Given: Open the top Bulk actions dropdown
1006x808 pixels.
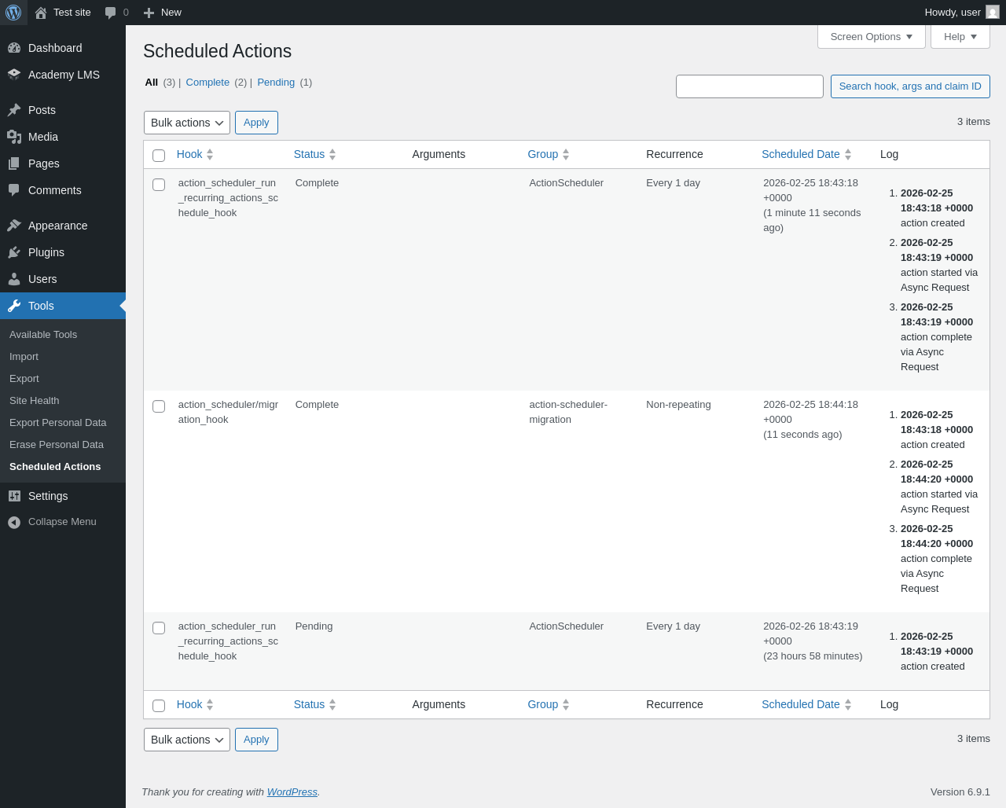Looking at the screenshot, I should [x=187, y=123].
